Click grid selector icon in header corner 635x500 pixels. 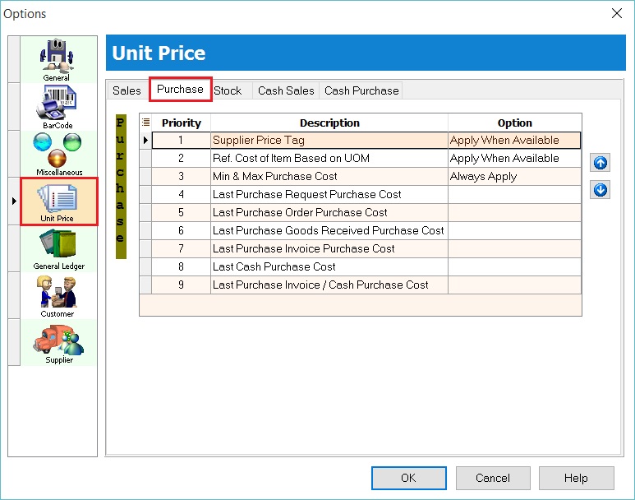pyautogui.click(x=145, y=123)
